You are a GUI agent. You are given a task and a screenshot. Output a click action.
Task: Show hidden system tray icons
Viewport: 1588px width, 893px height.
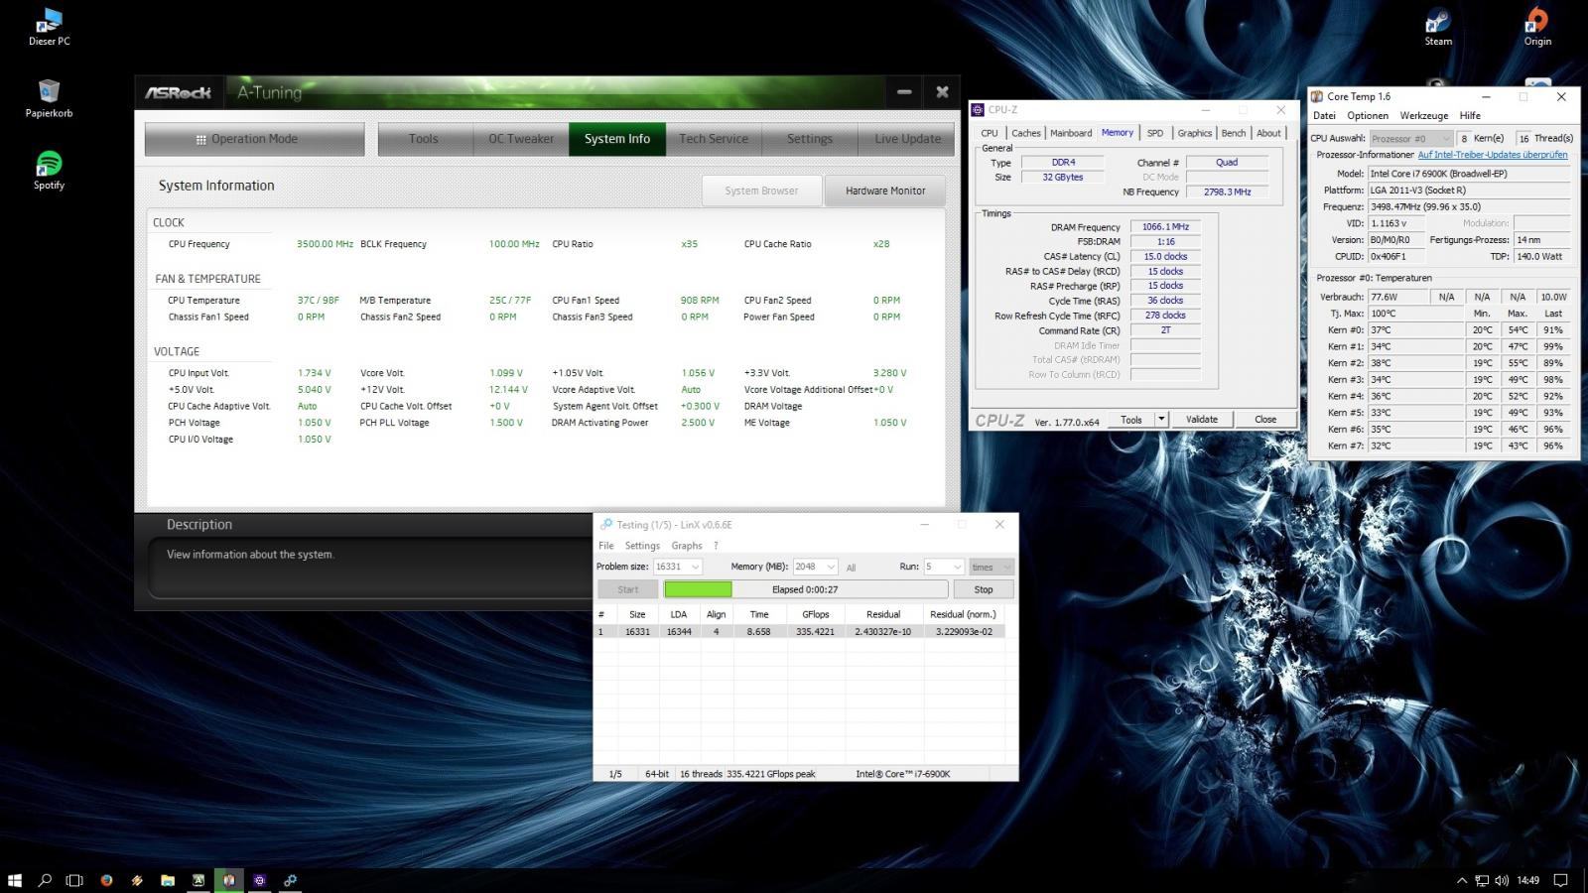point(1462,880)
